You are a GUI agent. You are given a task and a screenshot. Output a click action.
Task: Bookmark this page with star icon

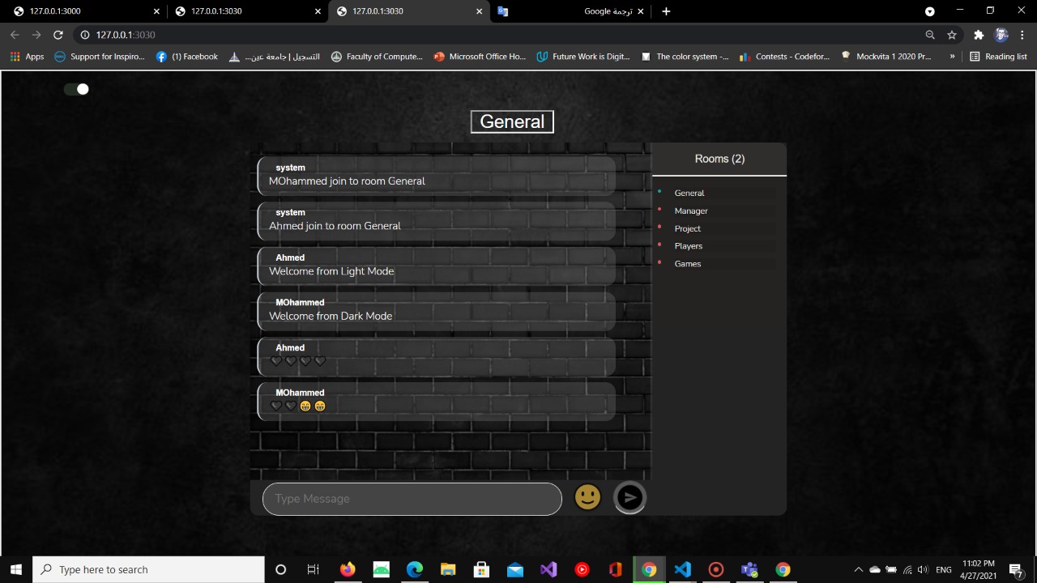(952, 35)
